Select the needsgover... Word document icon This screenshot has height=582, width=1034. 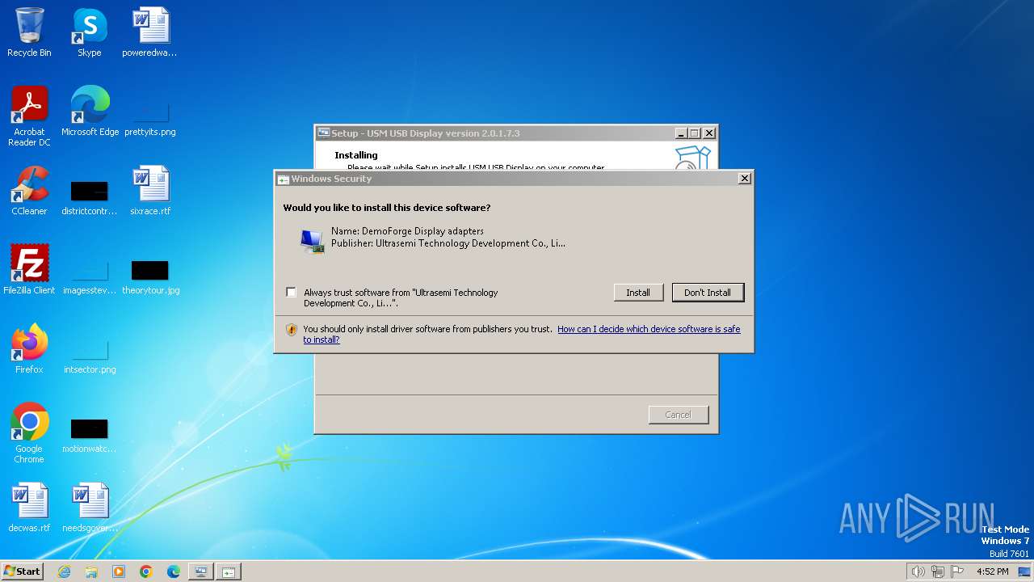coord(90,508)
